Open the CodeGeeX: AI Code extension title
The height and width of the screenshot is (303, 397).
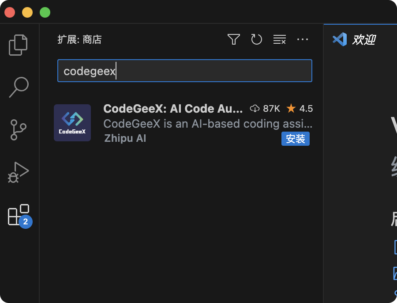click(x=173, y=109)
